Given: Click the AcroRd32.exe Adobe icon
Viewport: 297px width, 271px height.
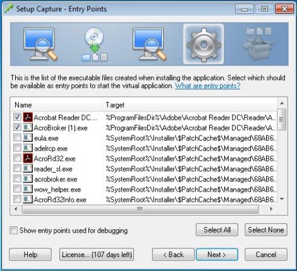Looking at the screenshot, I should (28, 159).
